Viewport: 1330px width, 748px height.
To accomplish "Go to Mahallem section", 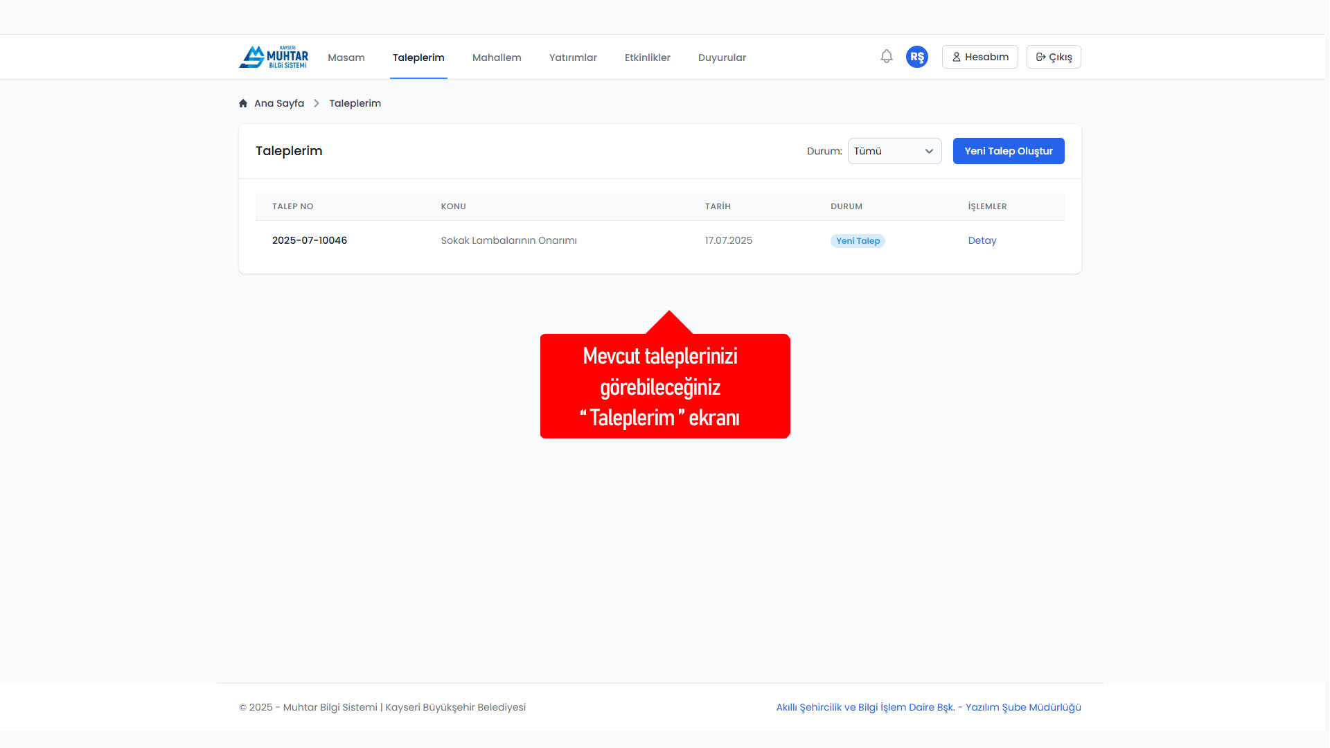I will tap(497, 57).
